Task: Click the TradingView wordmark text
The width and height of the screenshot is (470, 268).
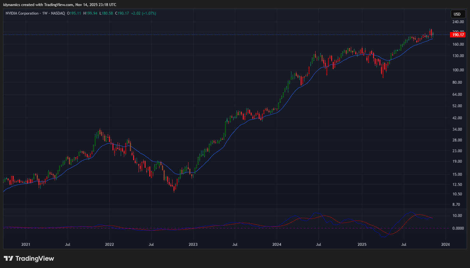Action: coord(35,258)
